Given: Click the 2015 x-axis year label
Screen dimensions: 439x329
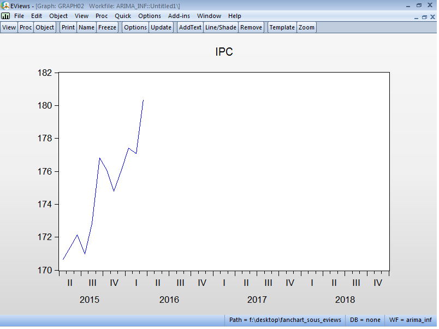Looking at the screenshot, I should coord(90,300).
